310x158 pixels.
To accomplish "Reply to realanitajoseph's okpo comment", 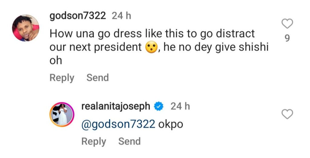I will click(94, 141).
